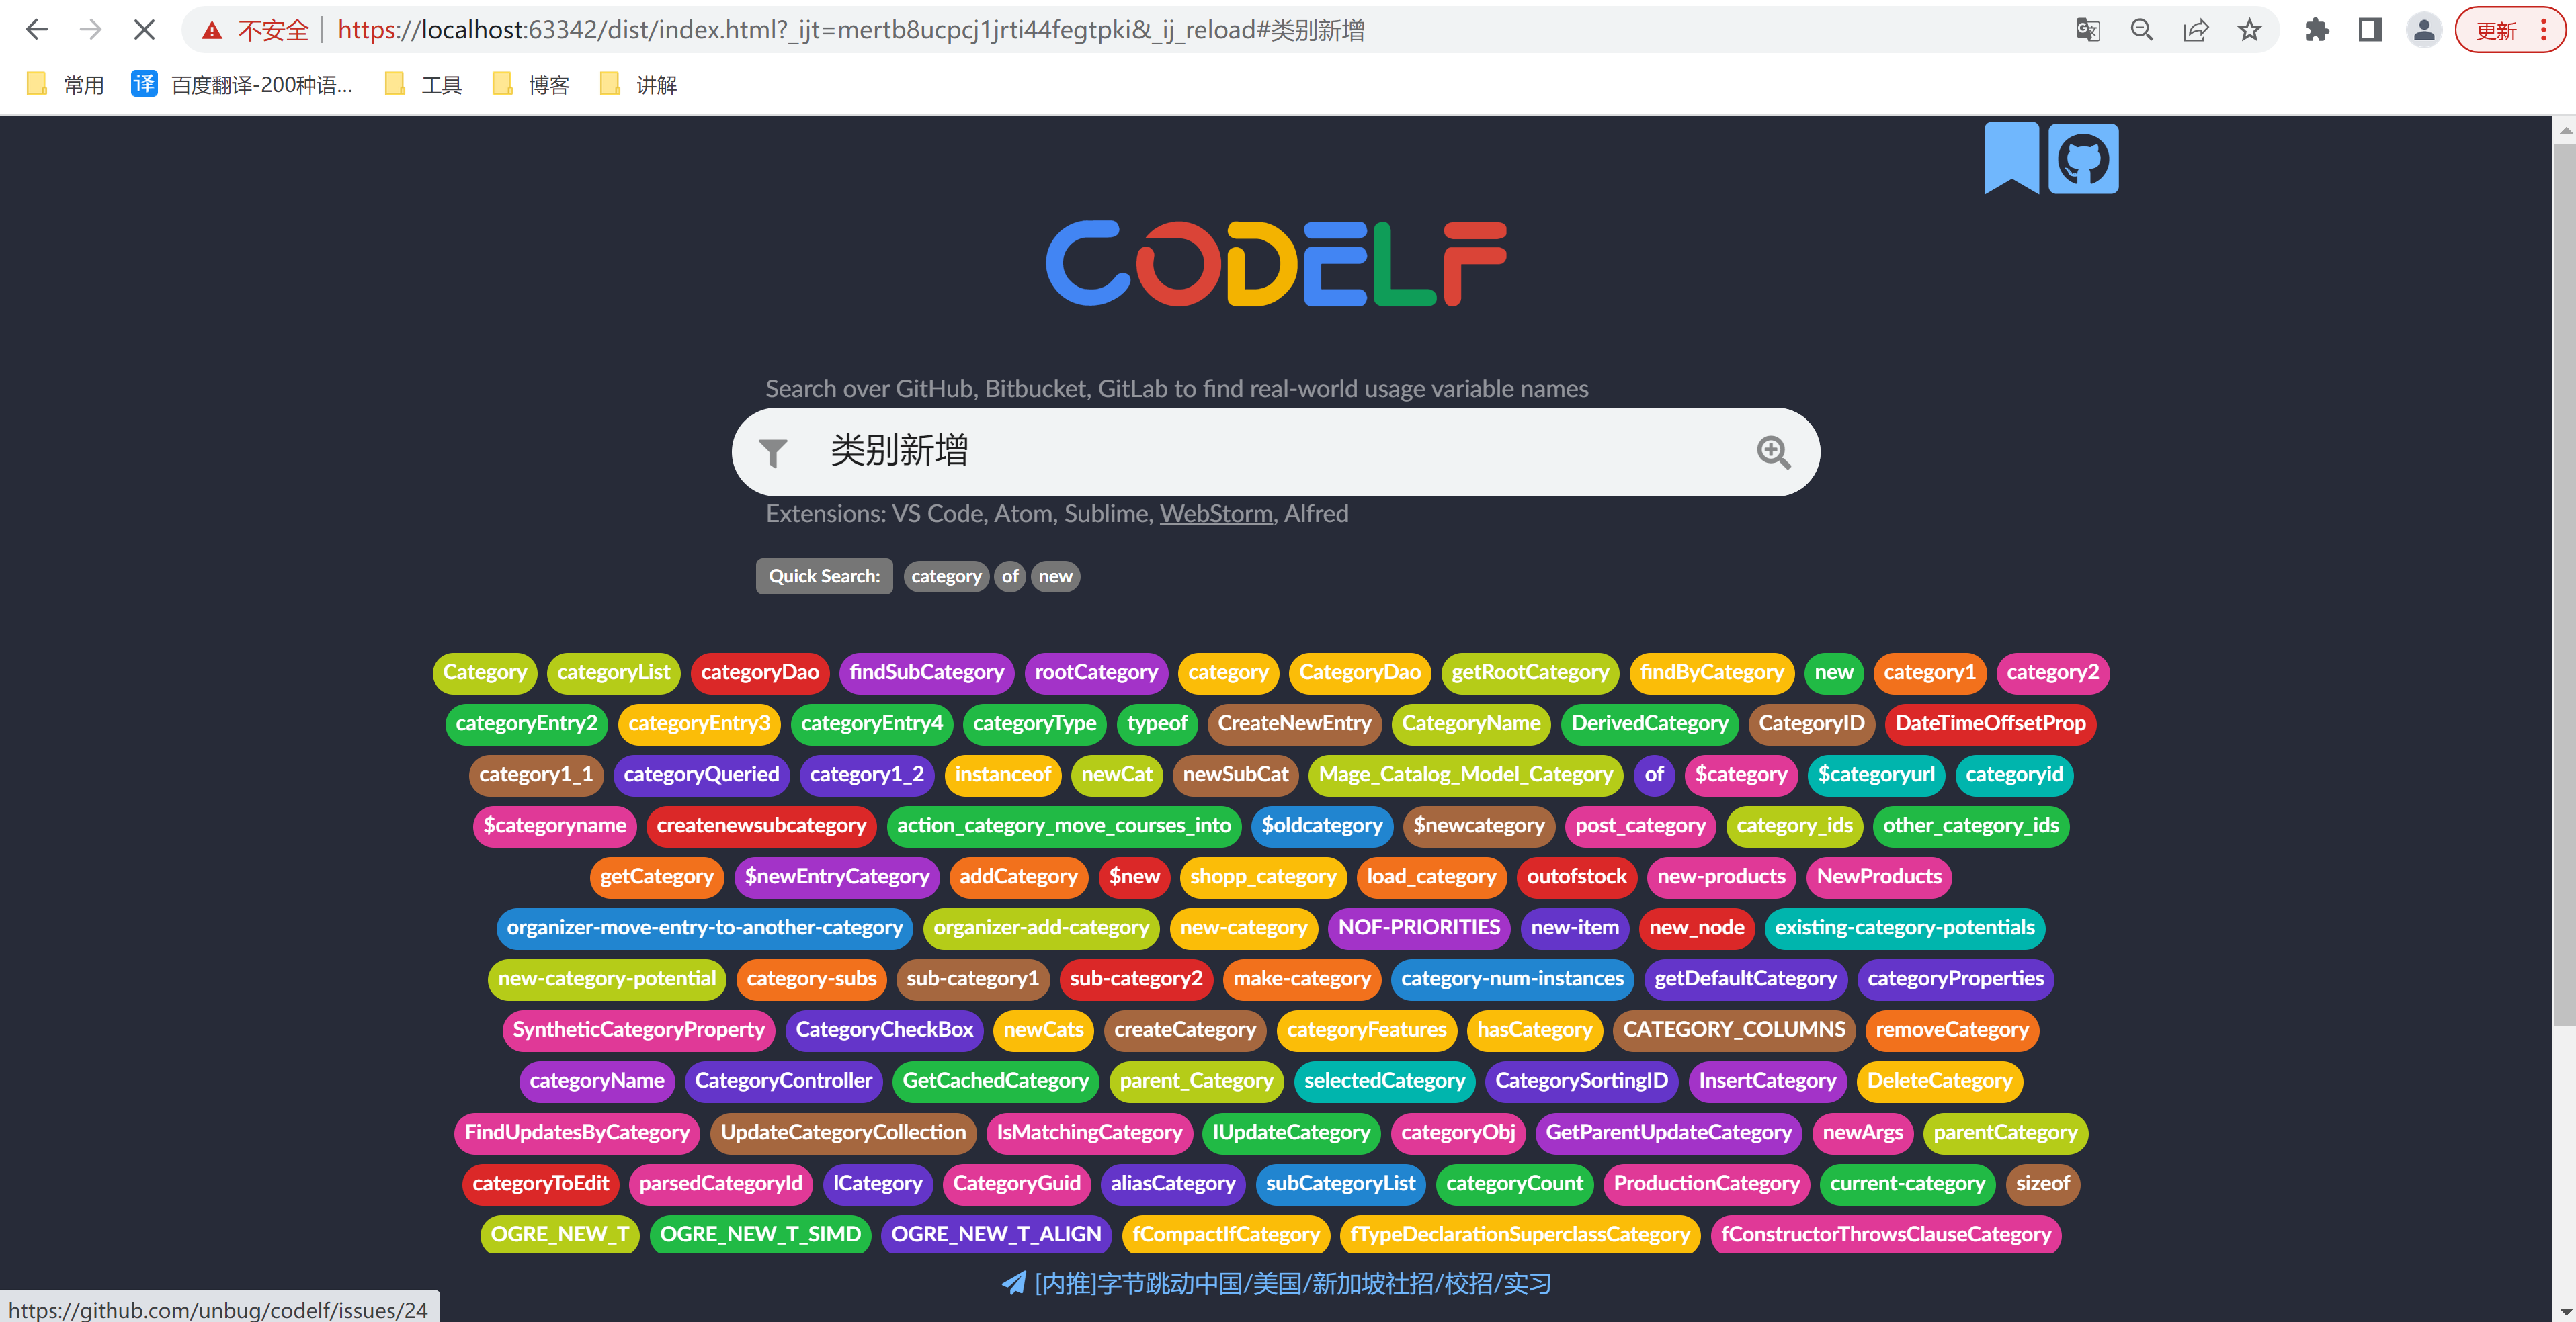Screen dimensions: 2576x1322
Task: Click the profile avatar icon
Action: coord(2423,29)
